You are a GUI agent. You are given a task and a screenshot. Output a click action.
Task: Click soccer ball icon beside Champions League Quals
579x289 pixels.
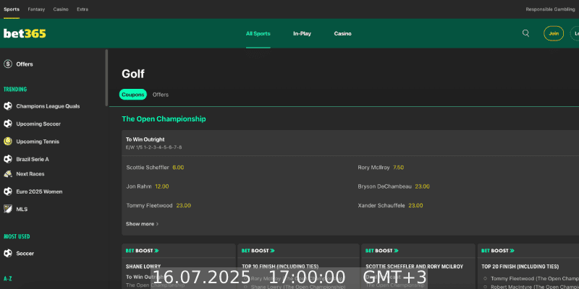8,106
